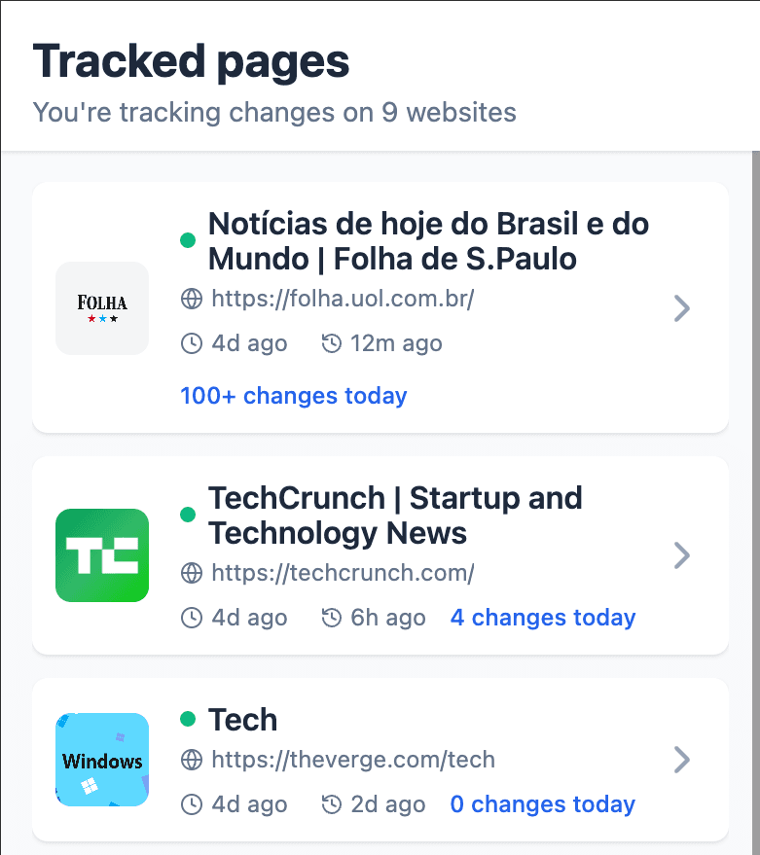View the 0 changes today link
The image size is (760, 855).
[543, 804]
